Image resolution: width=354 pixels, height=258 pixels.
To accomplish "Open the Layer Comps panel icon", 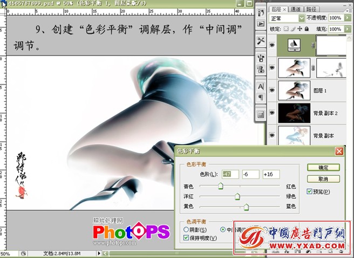I will (261, 115).
